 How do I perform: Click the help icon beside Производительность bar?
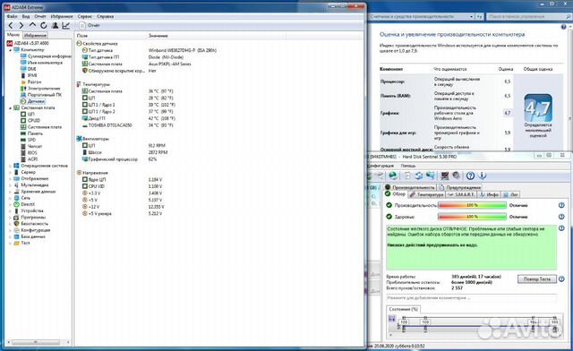(561, 205)
